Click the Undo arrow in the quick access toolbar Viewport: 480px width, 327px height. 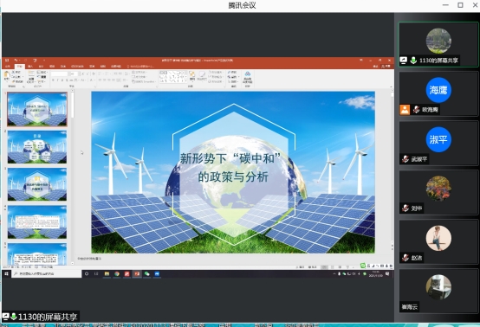pyautogui.click(x=16, y=61)
